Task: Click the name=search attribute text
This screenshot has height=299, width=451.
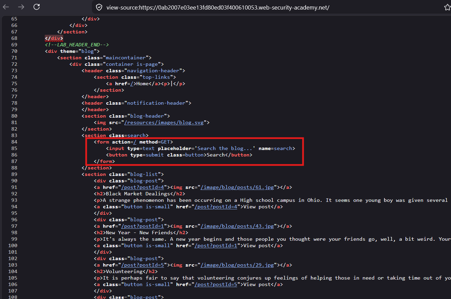Action: (275, 148)
